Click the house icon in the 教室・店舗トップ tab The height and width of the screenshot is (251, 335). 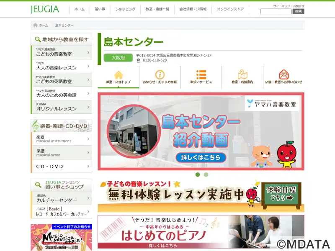119,74
